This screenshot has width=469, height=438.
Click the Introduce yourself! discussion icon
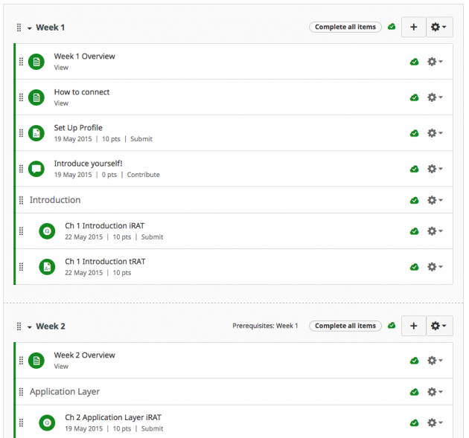pos(36,169)
